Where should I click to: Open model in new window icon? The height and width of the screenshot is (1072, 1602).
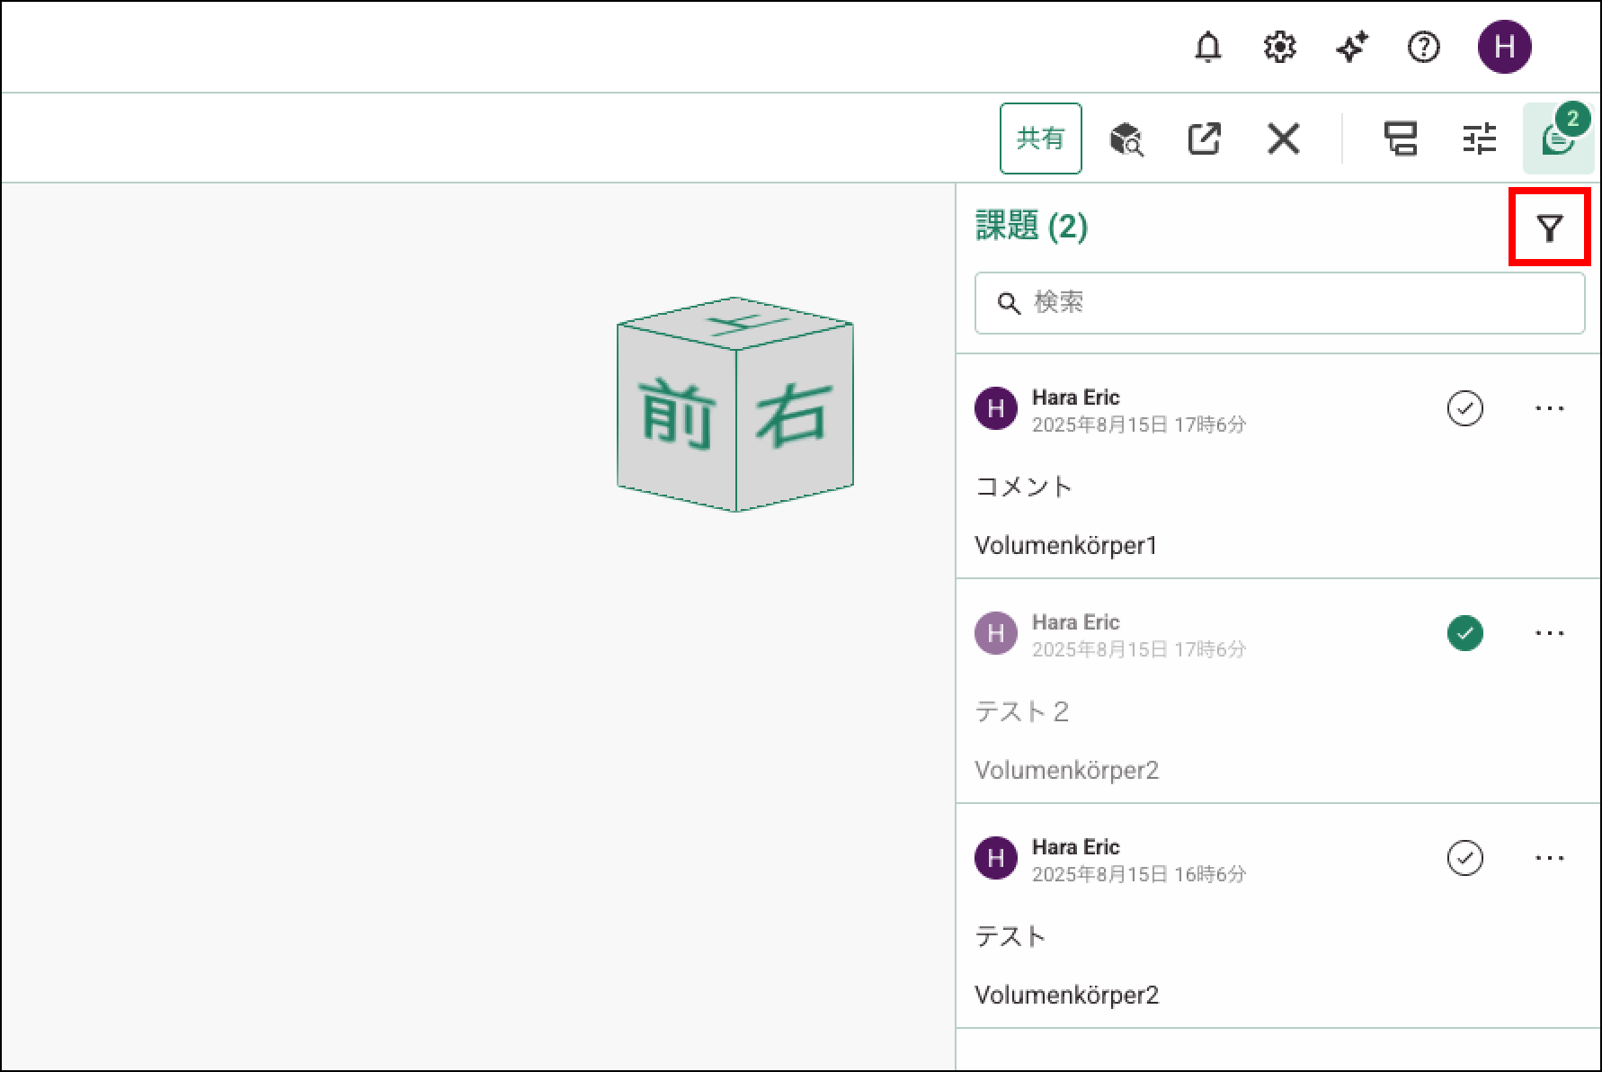coord(1204,139)
